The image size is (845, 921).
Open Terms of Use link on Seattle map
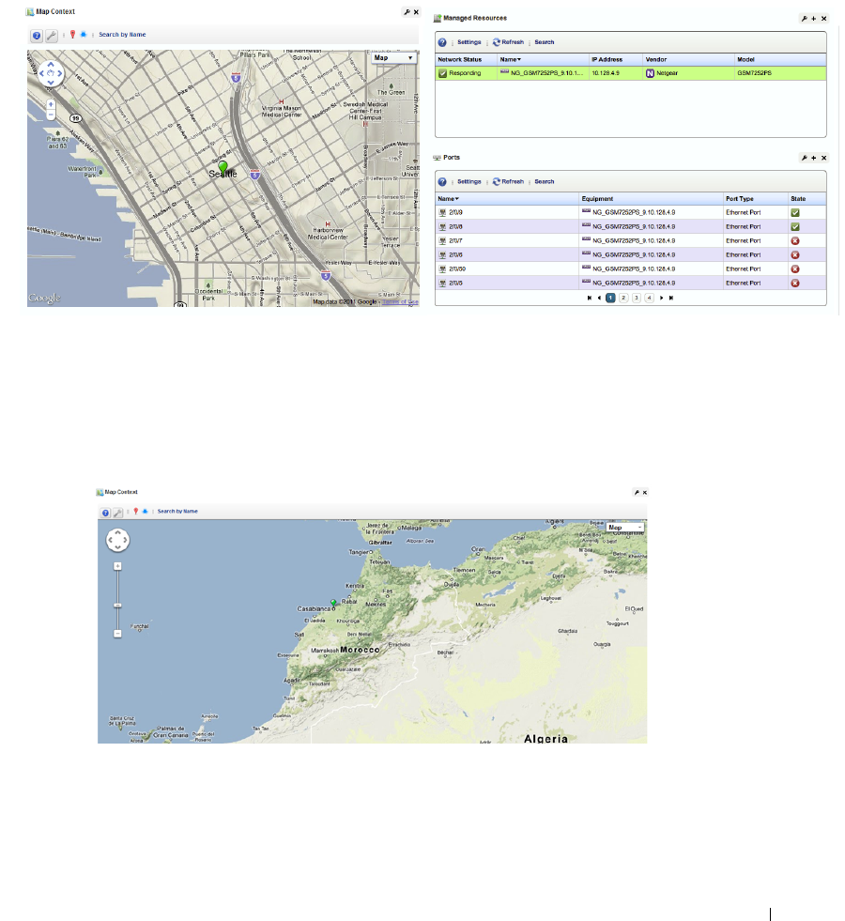tap(400, 302)
